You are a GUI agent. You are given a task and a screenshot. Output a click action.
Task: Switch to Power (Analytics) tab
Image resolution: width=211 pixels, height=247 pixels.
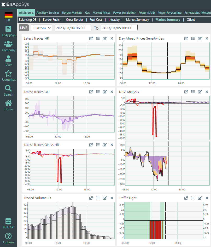124,13
